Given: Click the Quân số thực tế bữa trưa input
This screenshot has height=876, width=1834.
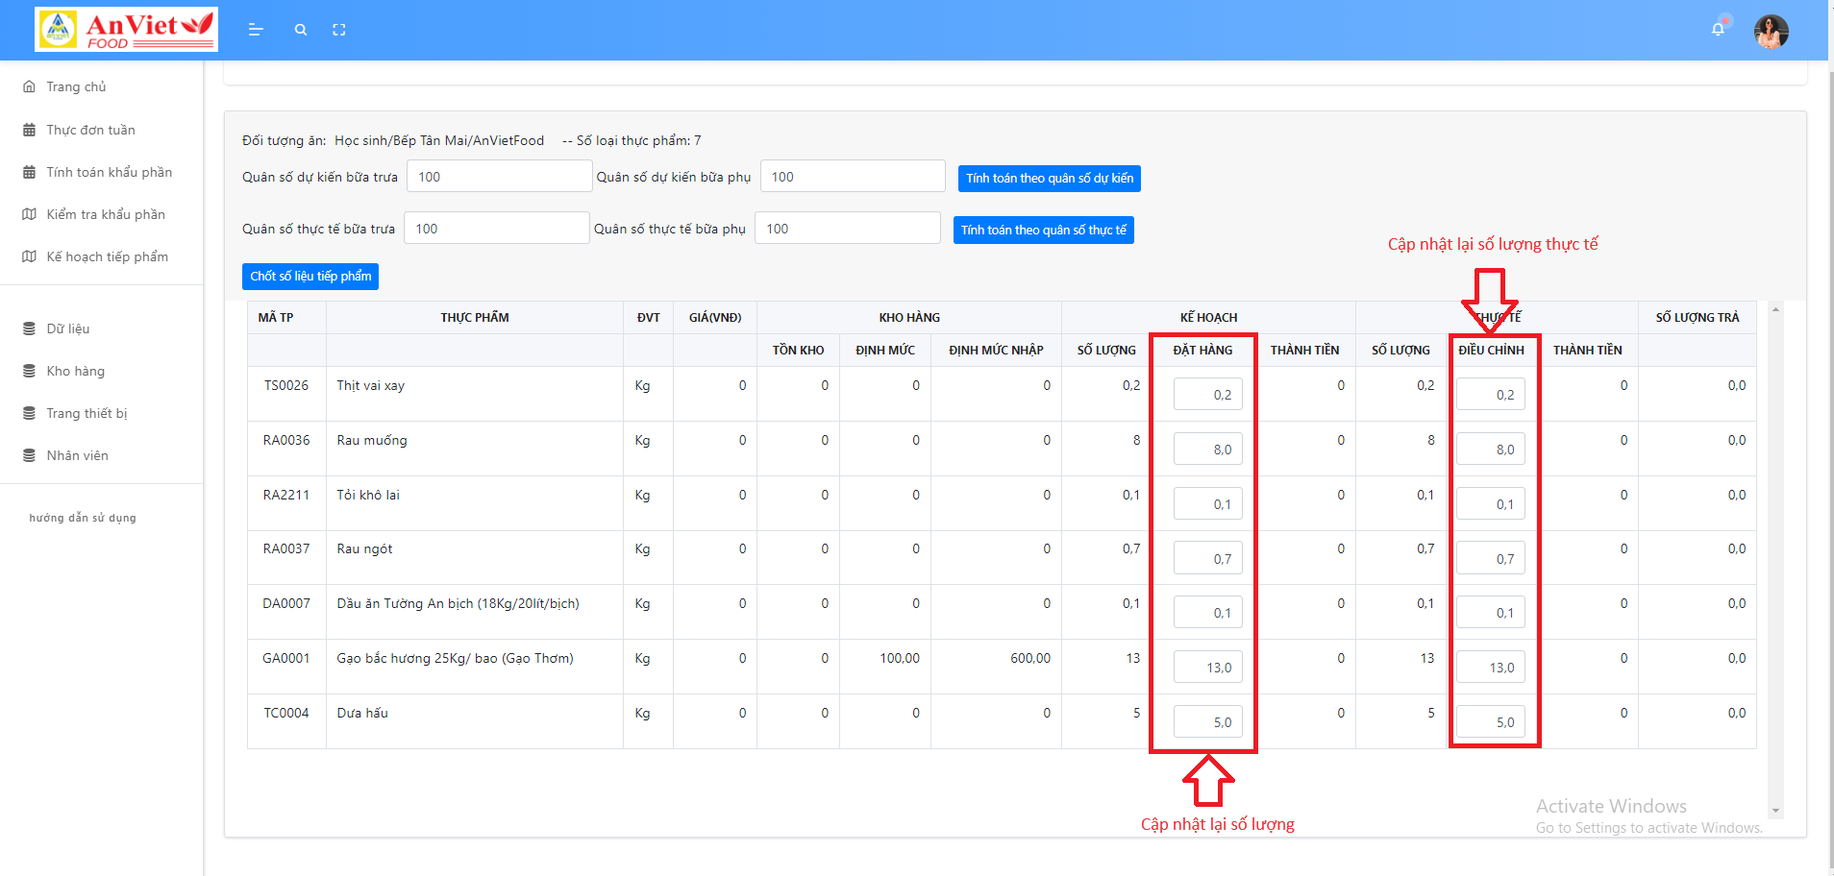Looking at the screenshot, I should [x=496, y=228].
